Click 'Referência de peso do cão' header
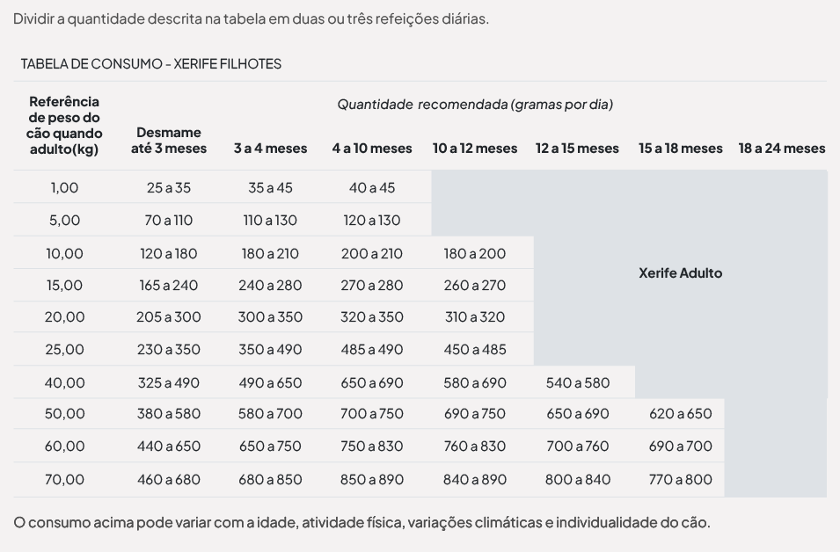 coord(64,126)
